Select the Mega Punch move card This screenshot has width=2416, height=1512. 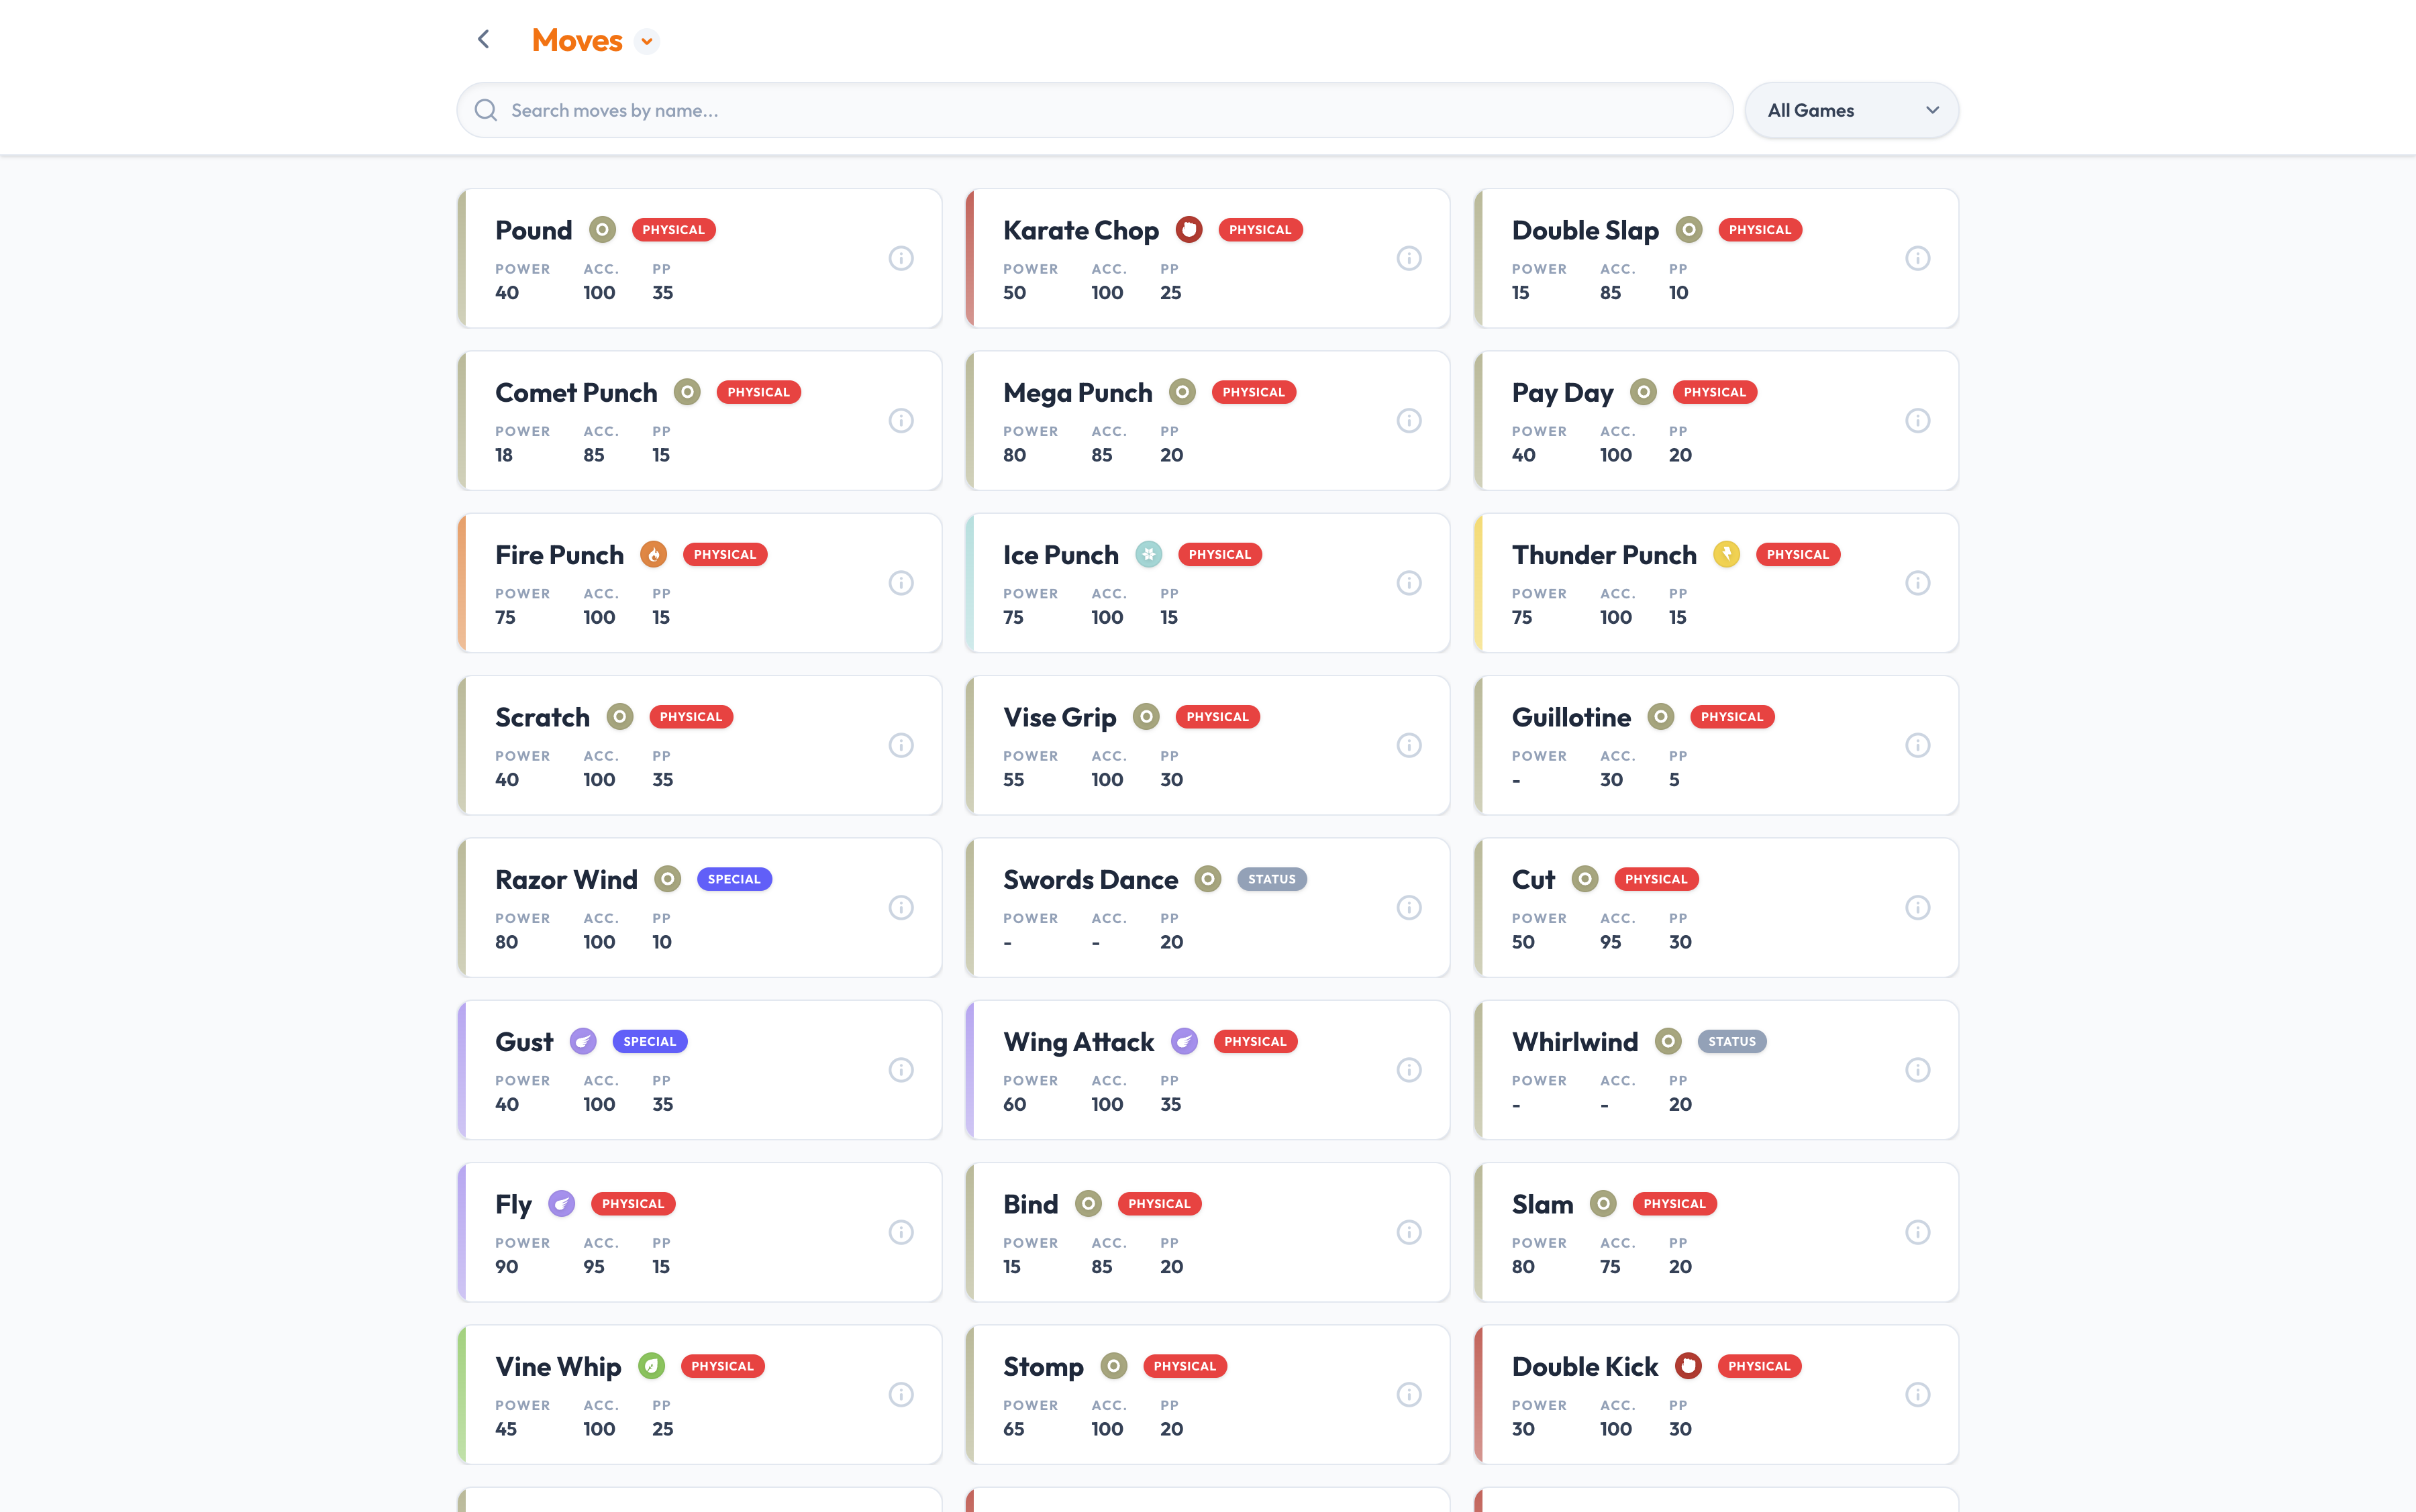click(1207, 420)
